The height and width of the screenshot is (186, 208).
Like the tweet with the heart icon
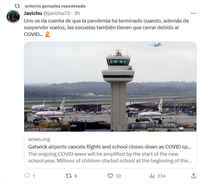click(x=110, y=176)
